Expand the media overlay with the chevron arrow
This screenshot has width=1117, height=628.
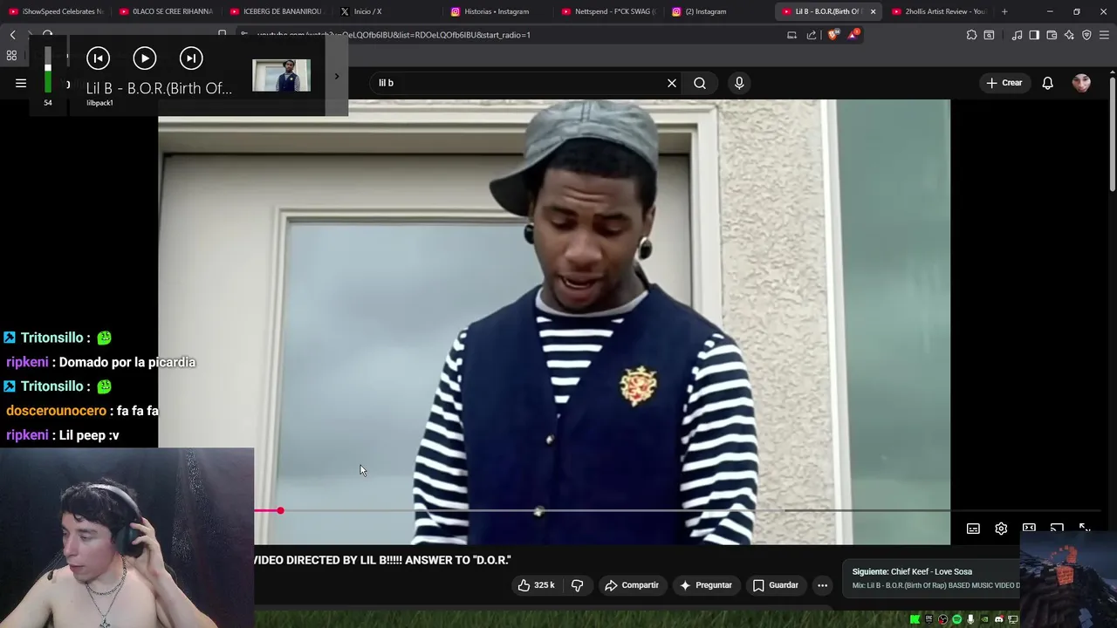tap(337, 76)
